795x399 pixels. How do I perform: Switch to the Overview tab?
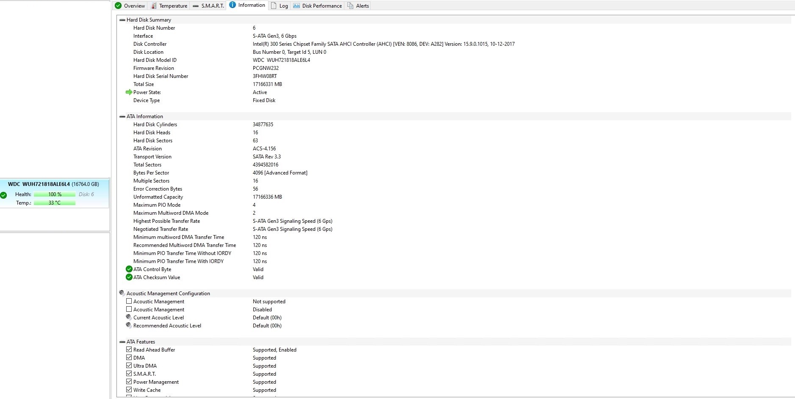pyautogui.click(x=130, y=6)
